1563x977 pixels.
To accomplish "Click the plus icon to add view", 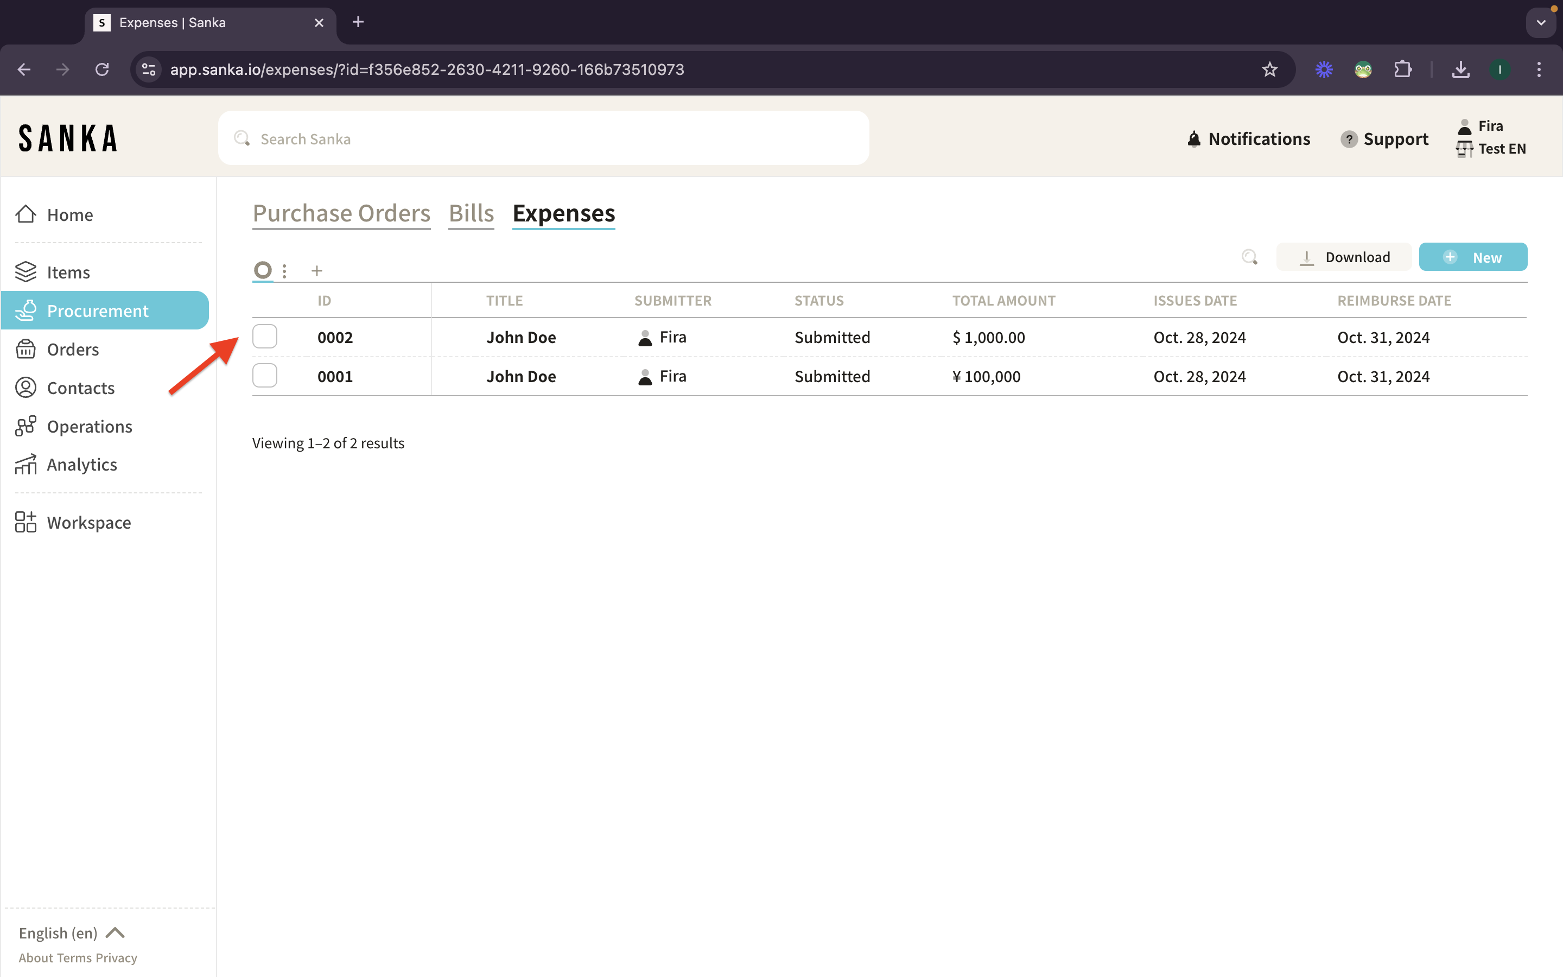I will [x=316, y=271].
